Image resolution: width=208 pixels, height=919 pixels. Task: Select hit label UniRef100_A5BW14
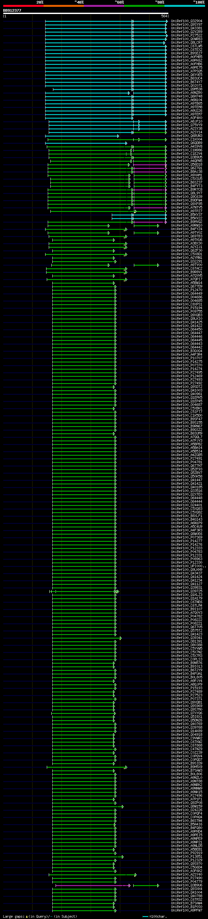tap(187, 283)
